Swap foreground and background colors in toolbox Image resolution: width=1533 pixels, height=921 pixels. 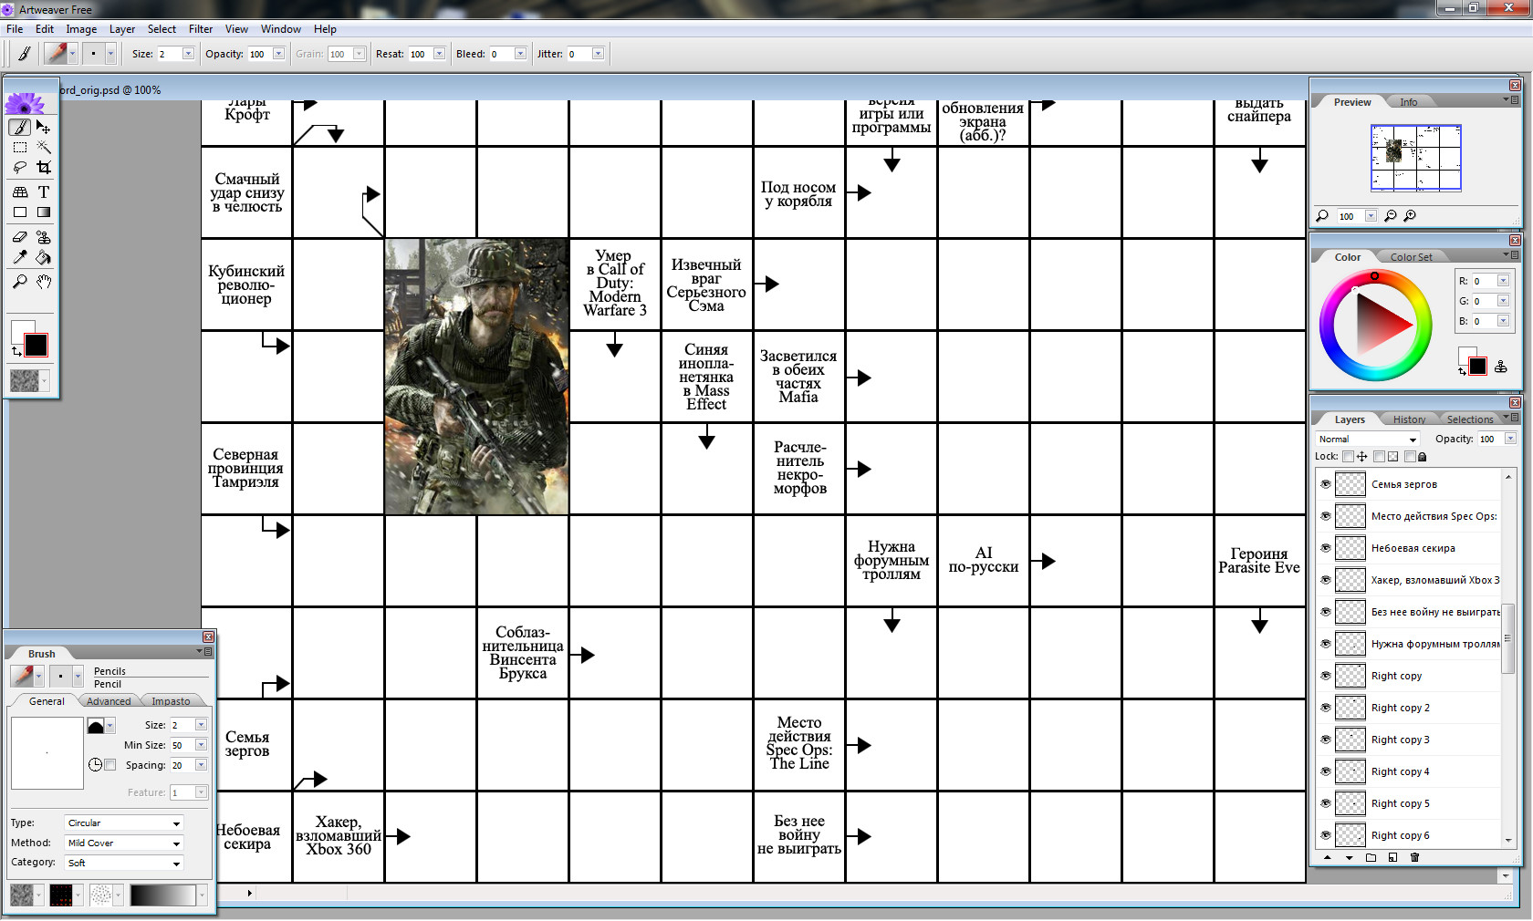point(16,350)
